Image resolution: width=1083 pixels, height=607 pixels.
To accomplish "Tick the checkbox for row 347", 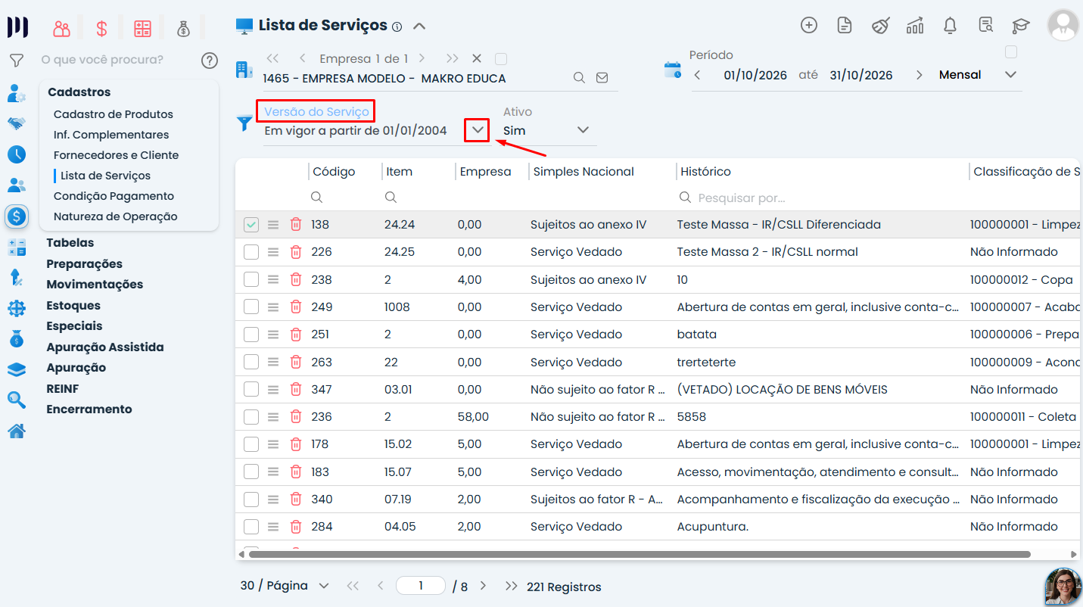I will click(251, 390).
